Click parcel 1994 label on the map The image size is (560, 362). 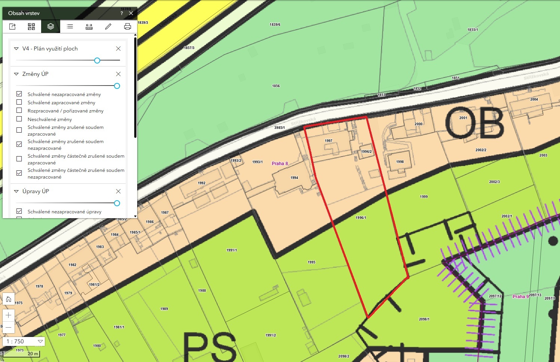pyautogui.click(x=294, y=178)
